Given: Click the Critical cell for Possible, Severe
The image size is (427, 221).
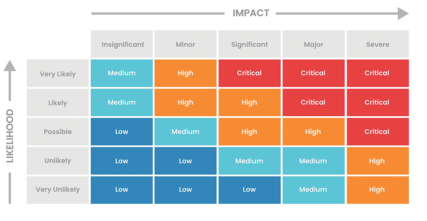Looking at the screenshot, I should [377, 132].
